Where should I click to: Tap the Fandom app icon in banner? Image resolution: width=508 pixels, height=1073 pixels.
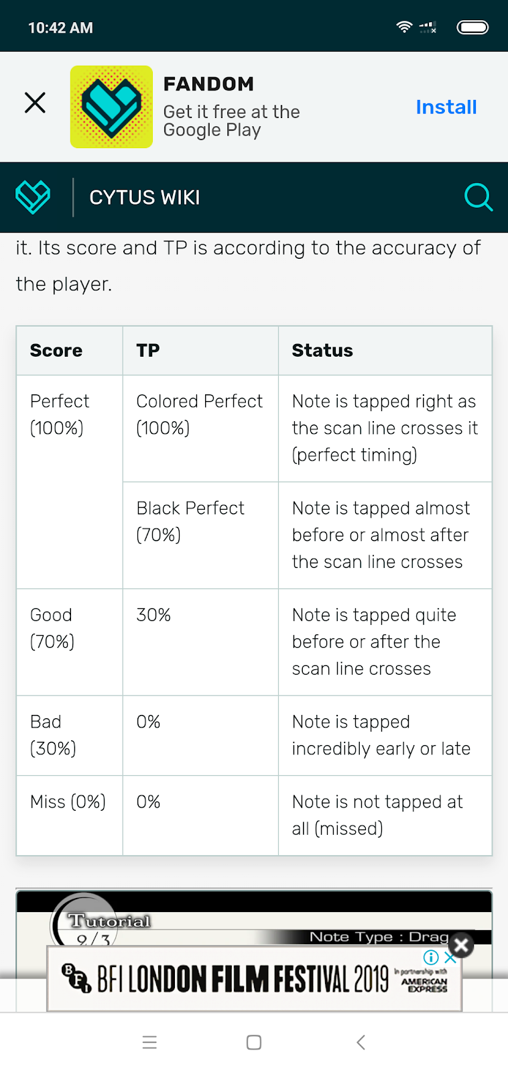(111, 107)
